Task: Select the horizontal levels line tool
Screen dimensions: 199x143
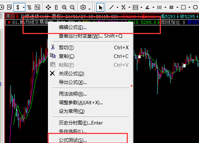Action: (159, 7)
